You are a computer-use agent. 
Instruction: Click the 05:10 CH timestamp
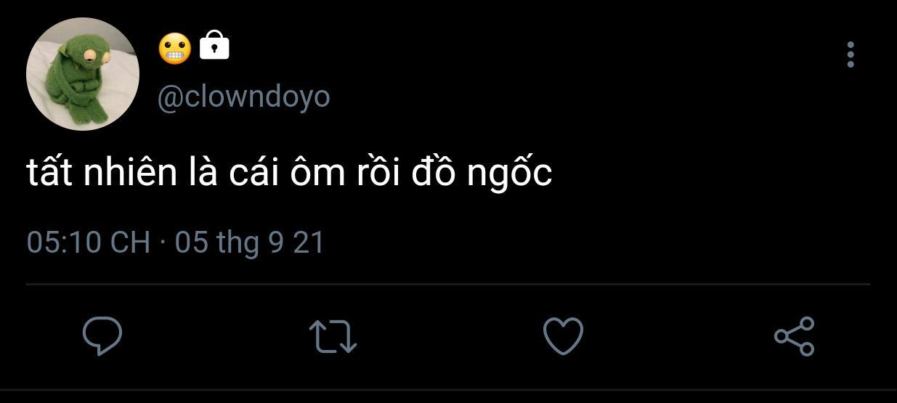[x=88, y=242]
